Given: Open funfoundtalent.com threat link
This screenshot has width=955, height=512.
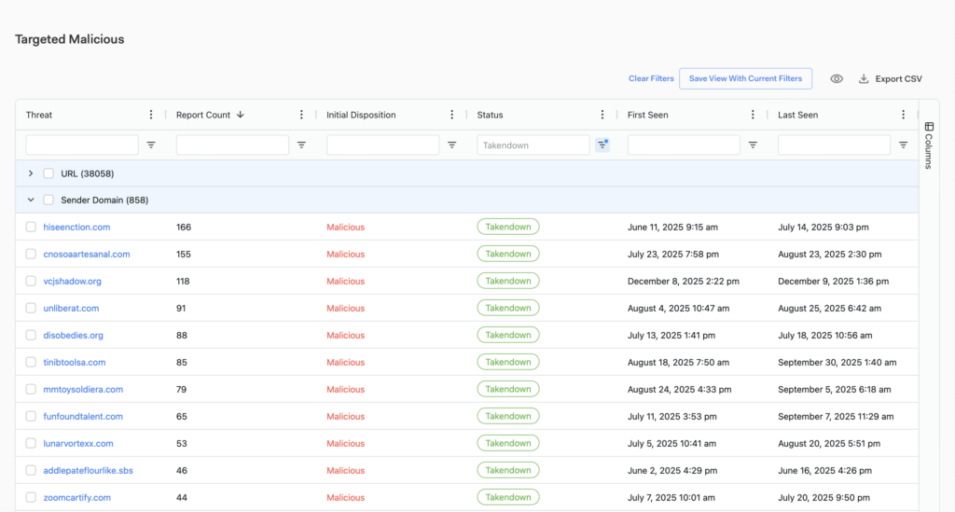Looking at the screenshot, I should pyautogui.click(x=83, y=417).
